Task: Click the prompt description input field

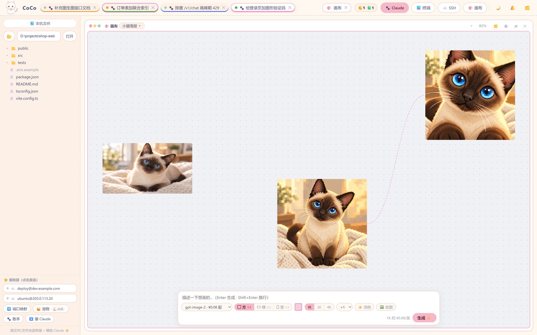Action: [309, 297]
